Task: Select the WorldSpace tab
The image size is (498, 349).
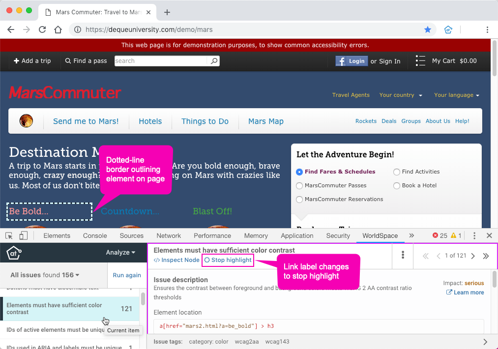Action: (380, 235)
